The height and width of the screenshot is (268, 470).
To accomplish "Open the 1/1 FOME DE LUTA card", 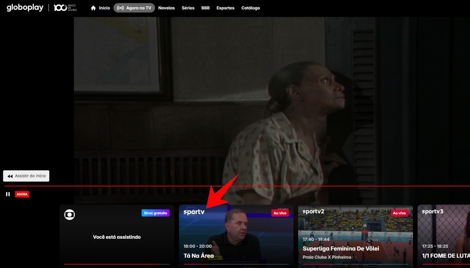I will pos(444,236).
